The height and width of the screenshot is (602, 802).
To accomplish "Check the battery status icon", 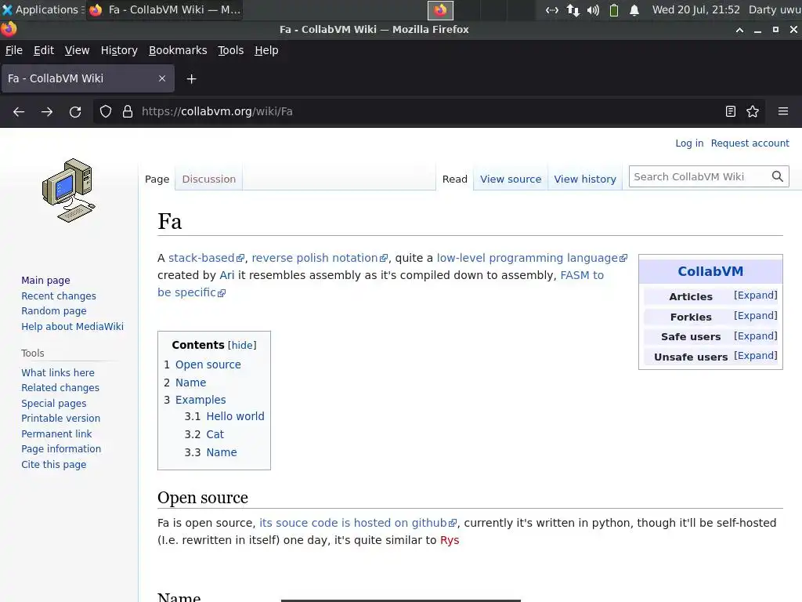I will coord(614,9).
